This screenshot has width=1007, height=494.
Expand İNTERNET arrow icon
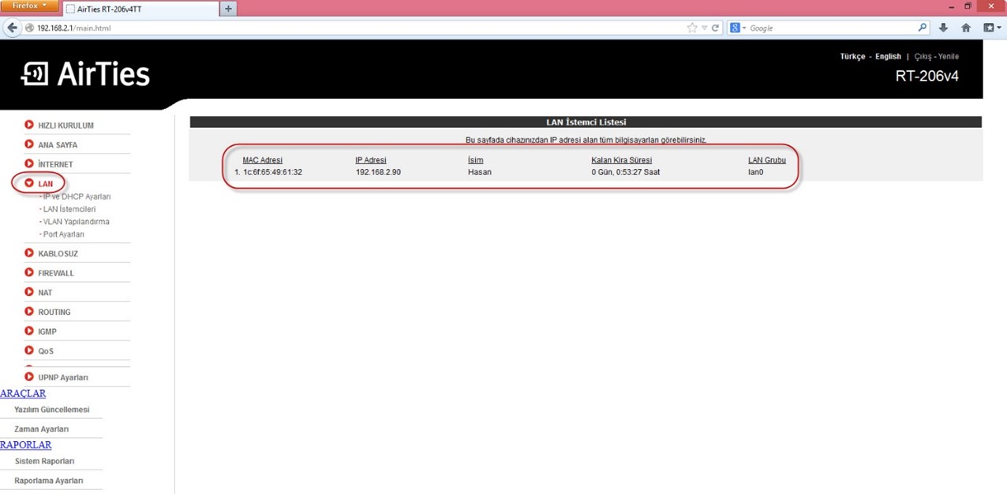[29, 163]
